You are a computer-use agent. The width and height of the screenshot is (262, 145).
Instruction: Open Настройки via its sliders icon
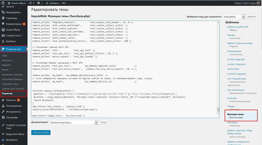(x=3, y=117)
